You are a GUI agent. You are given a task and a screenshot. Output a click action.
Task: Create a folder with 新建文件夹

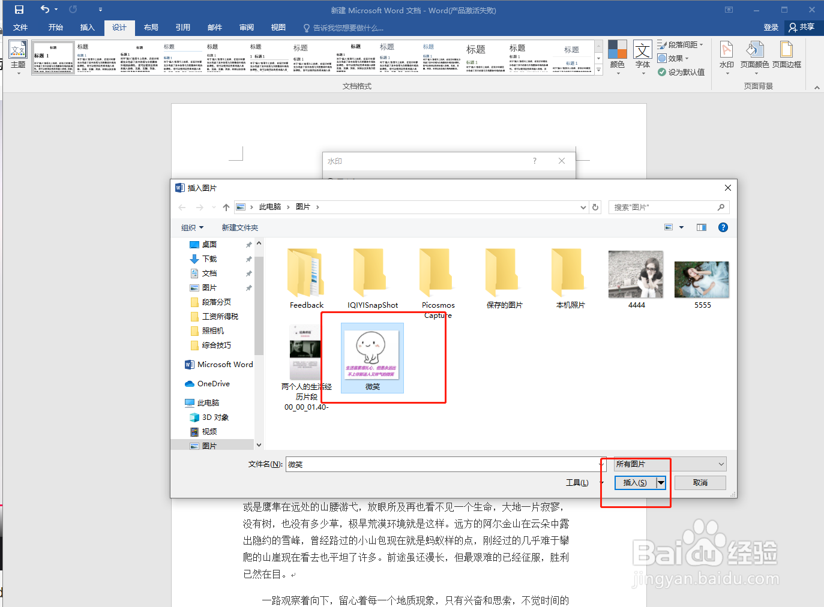point(240,227)
